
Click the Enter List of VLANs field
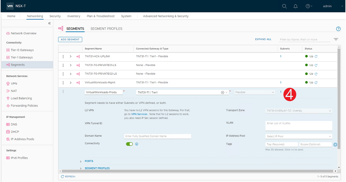(299, 126)
